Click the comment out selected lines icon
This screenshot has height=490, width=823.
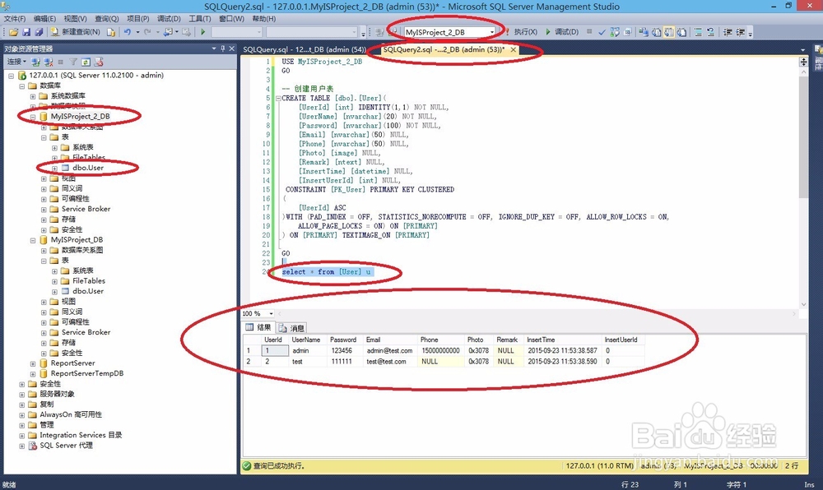pos(698,32)
